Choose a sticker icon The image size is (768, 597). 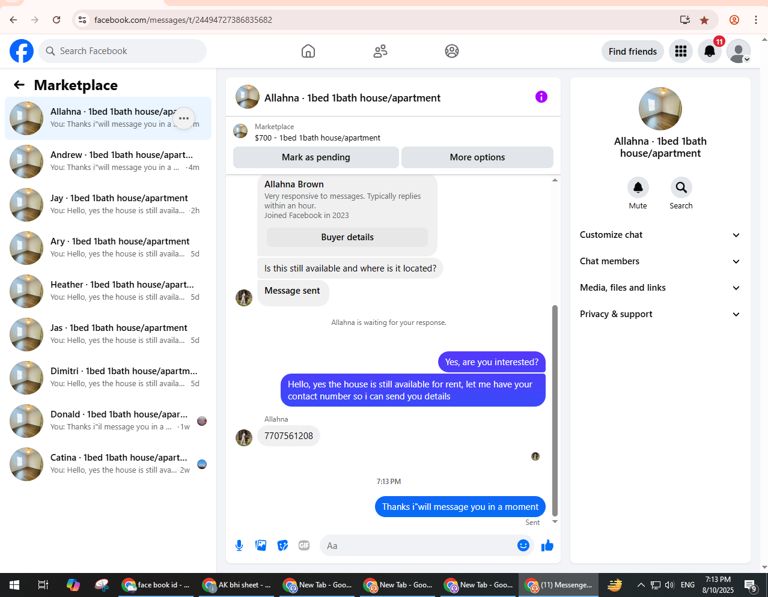[x=282, y=545]
